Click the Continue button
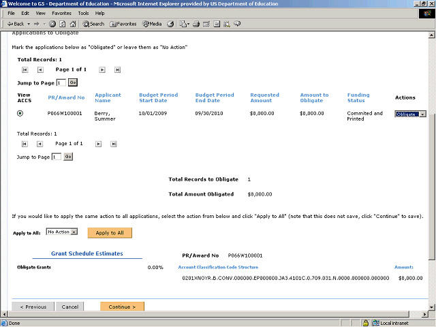Screen dimensions: 436x327 (122, 307)
